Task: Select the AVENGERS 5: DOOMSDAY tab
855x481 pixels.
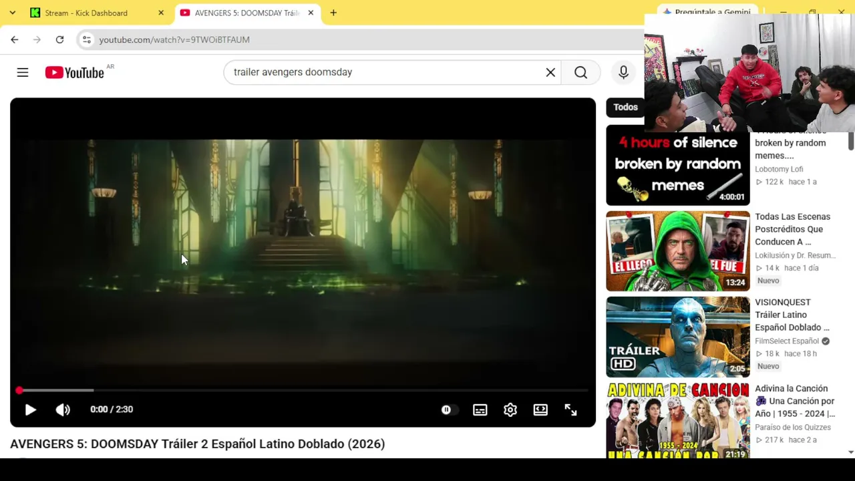Action: click(x=246, y=13)
